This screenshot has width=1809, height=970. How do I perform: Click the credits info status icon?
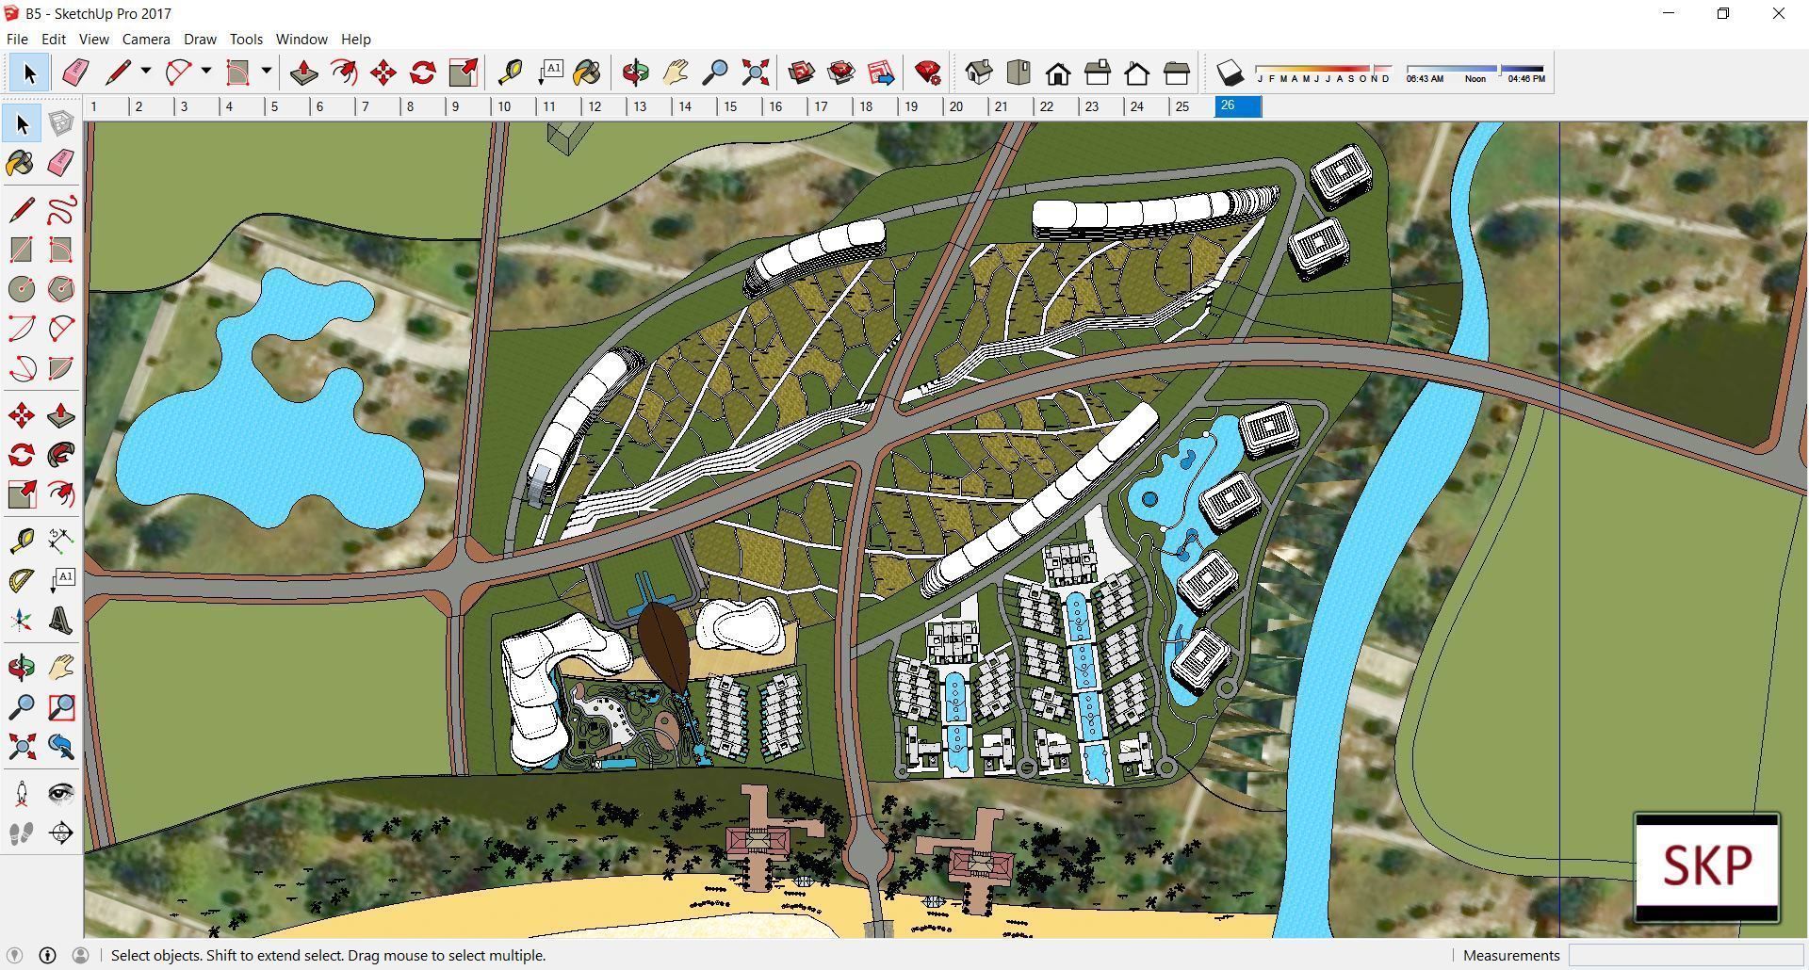tap(47, 955)
